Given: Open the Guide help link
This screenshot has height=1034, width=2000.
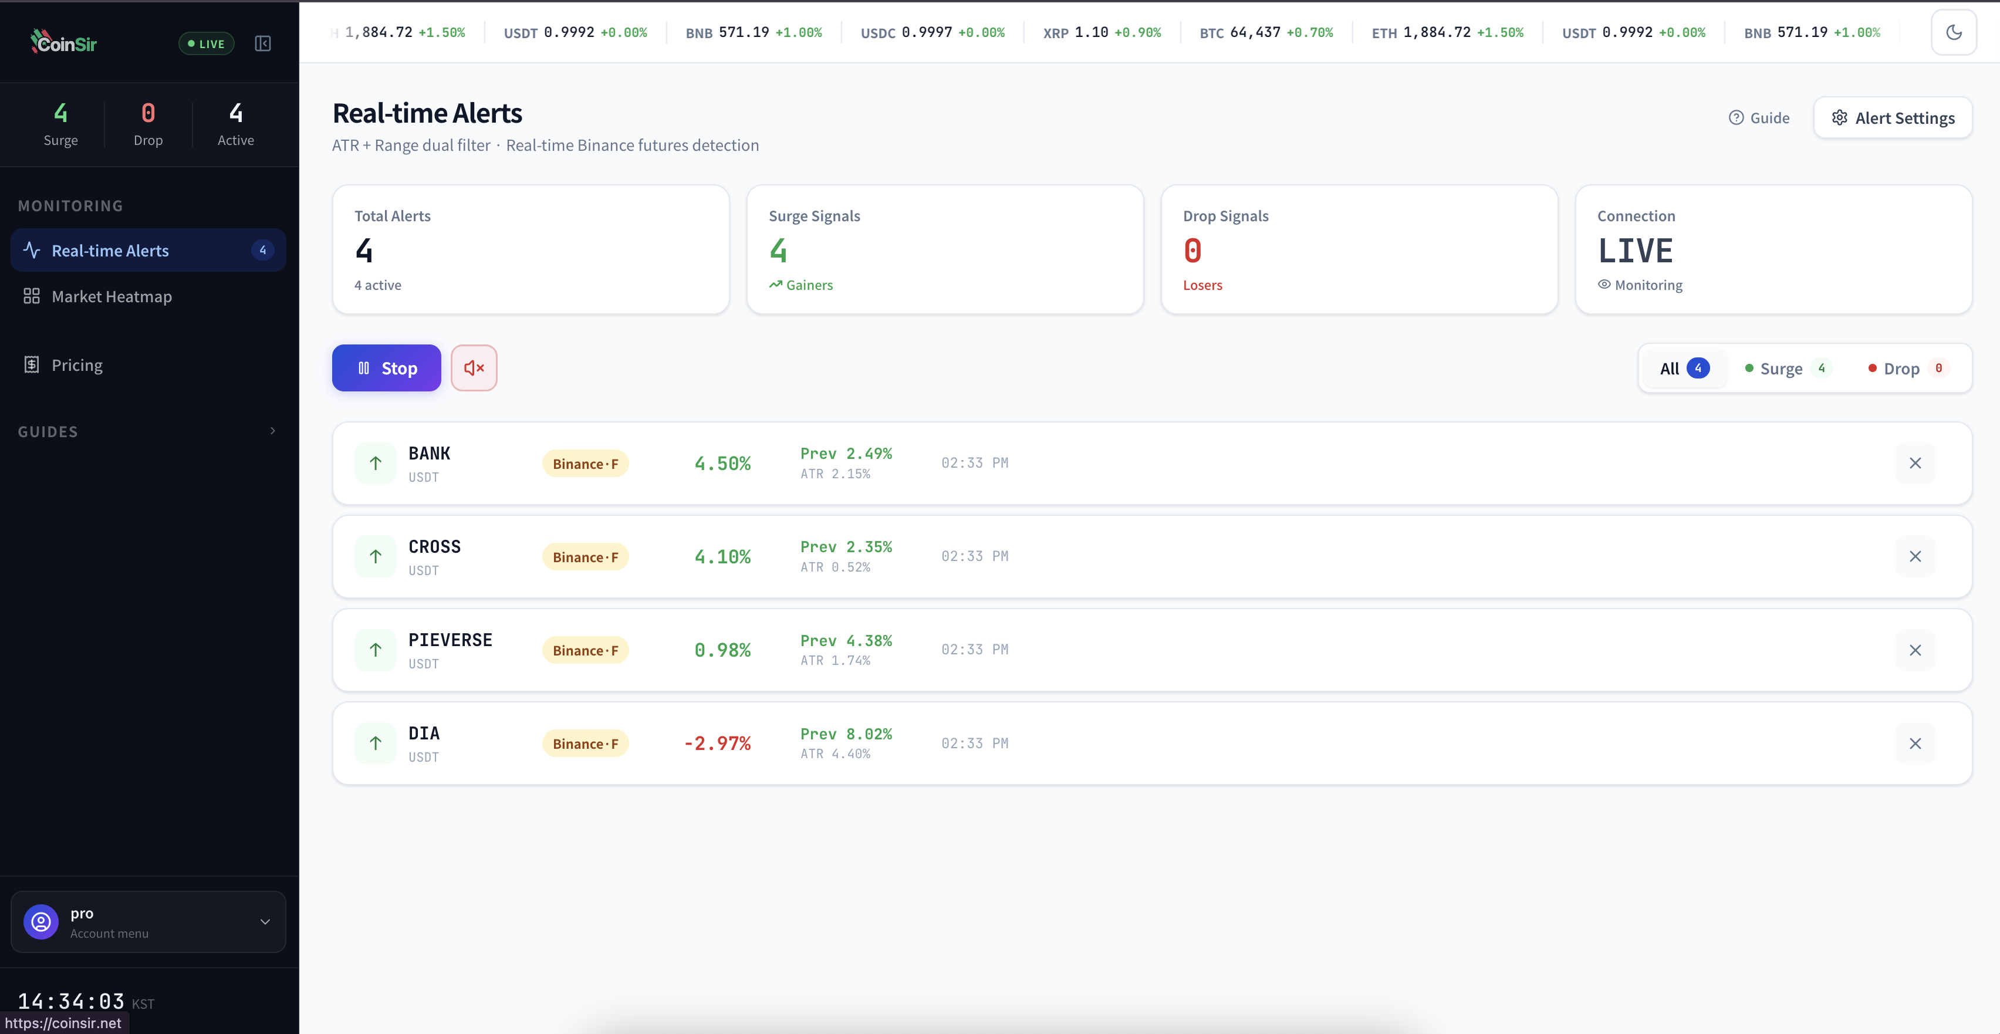Looking at the screenshot, I should click(1759, 118).
